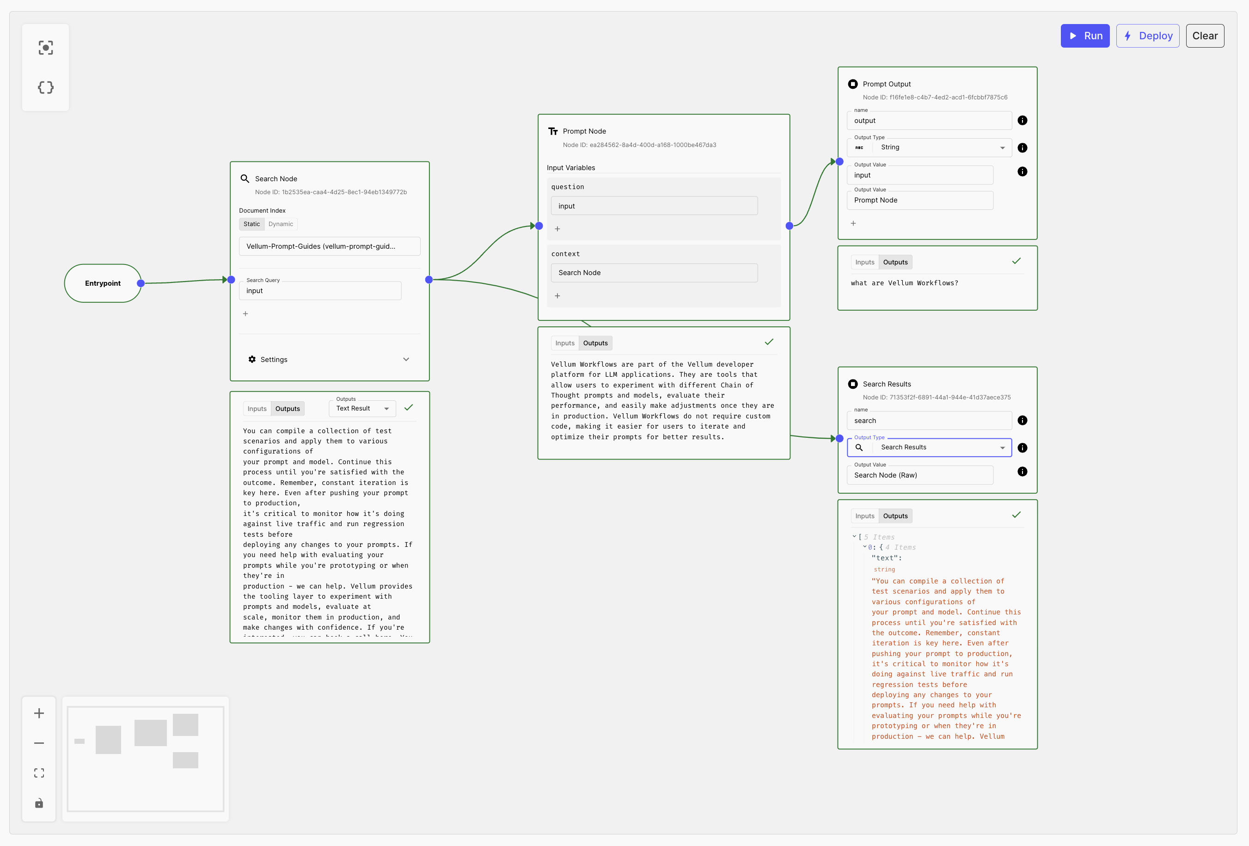1249x846 pixels.
Task: Add a search query with plus icon
Action: [x=245, y=313]
